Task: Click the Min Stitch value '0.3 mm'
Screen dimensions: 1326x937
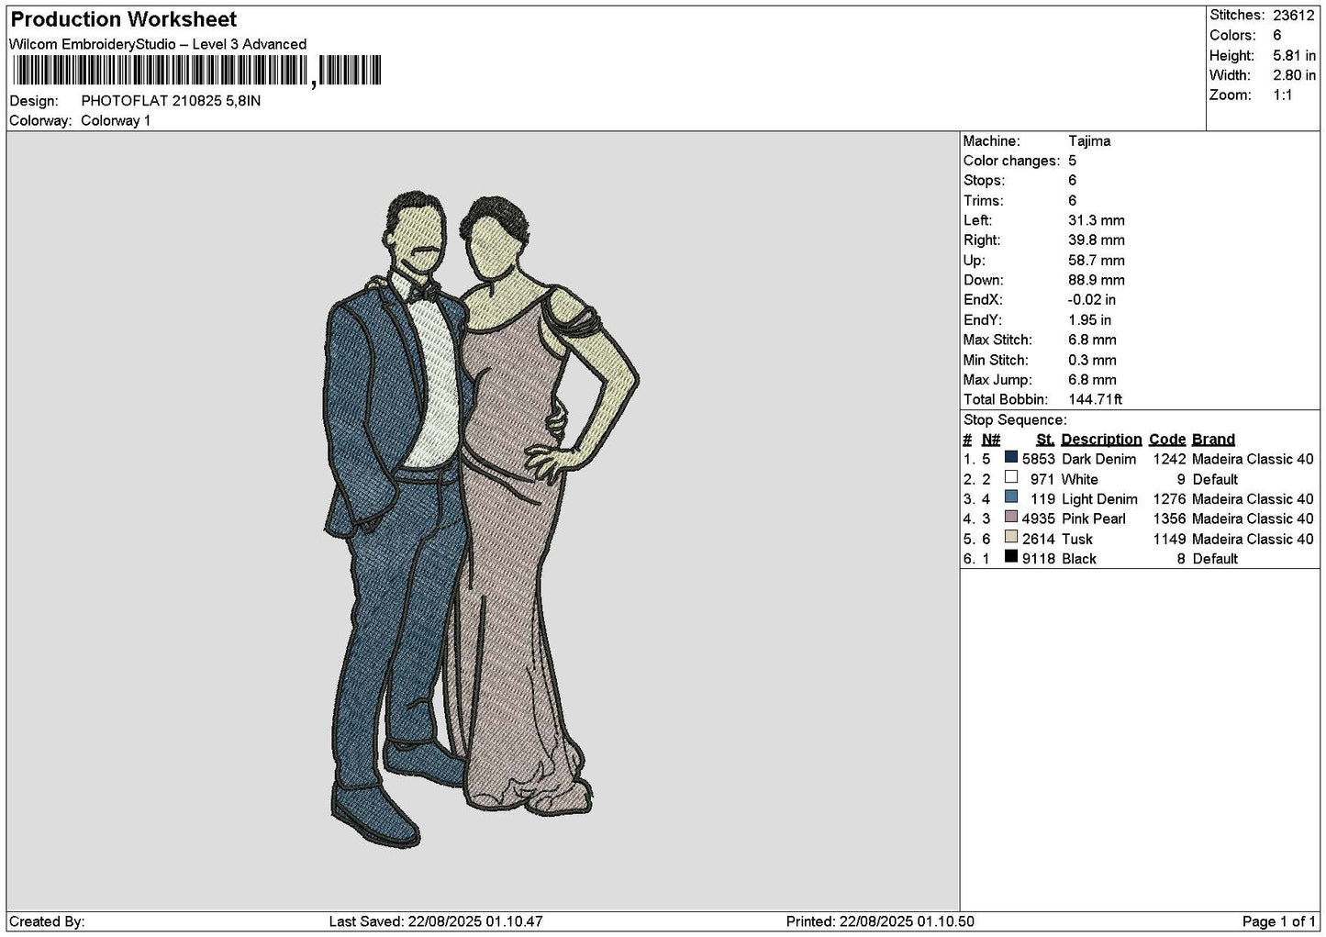Action: [1092, 361]
